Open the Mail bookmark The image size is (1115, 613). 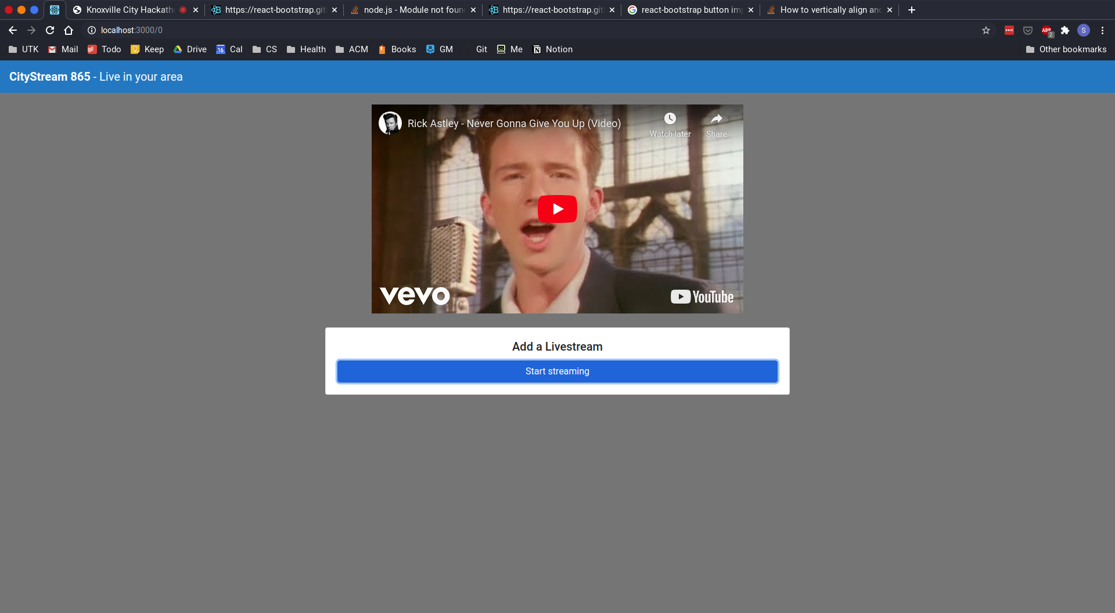[x=63, y=49]
